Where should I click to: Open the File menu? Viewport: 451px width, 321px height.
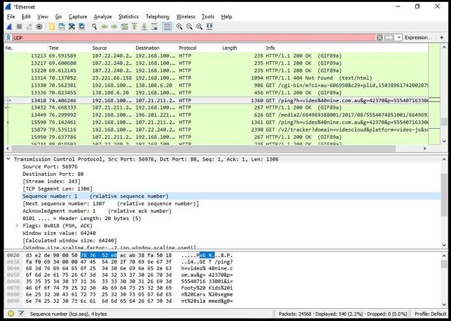point(11,17)
